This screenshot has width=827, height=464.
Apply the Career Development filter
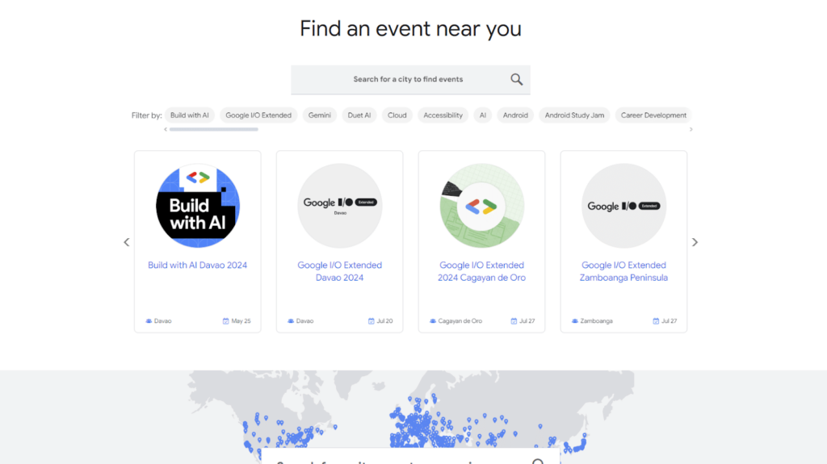click(x=653, y=115)
